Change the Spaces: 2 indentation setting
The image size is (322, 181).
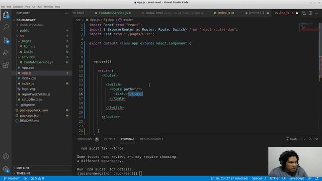[259, 178]
